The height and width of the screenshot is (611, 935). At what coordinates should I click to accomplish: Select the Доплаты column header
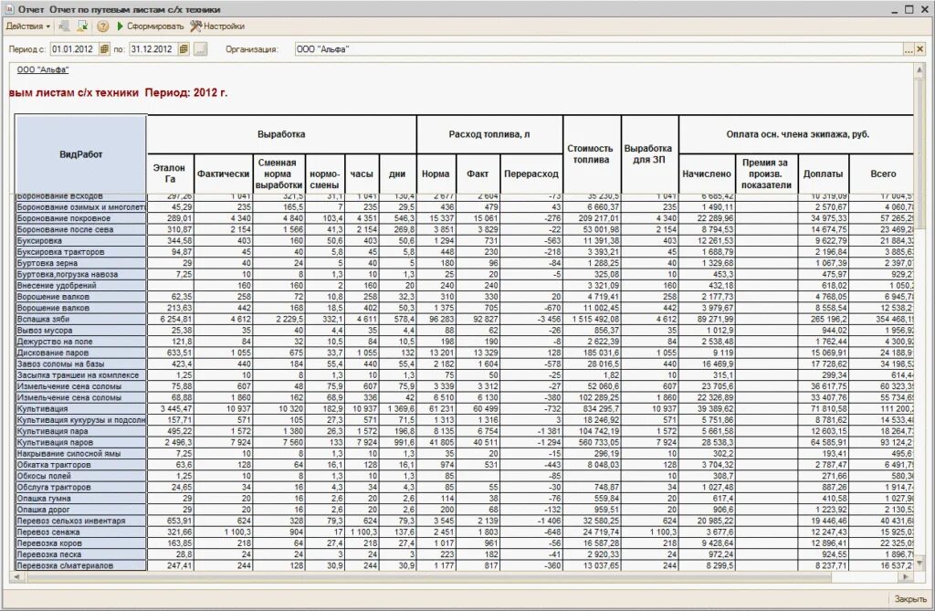pos(823,174)
